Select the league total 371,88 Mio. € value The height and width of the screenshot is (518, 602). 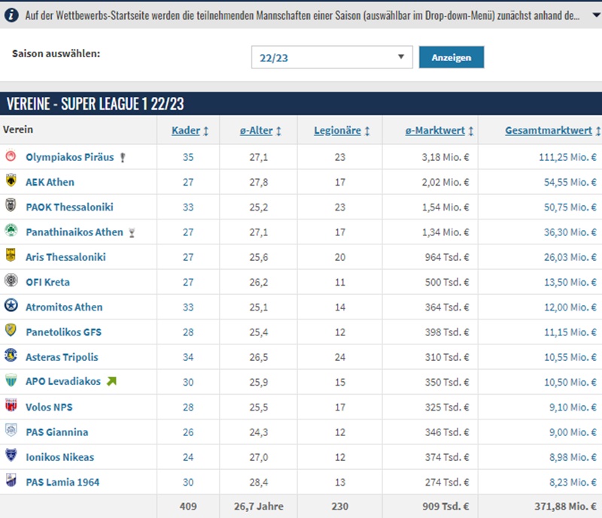pos(566,507)
